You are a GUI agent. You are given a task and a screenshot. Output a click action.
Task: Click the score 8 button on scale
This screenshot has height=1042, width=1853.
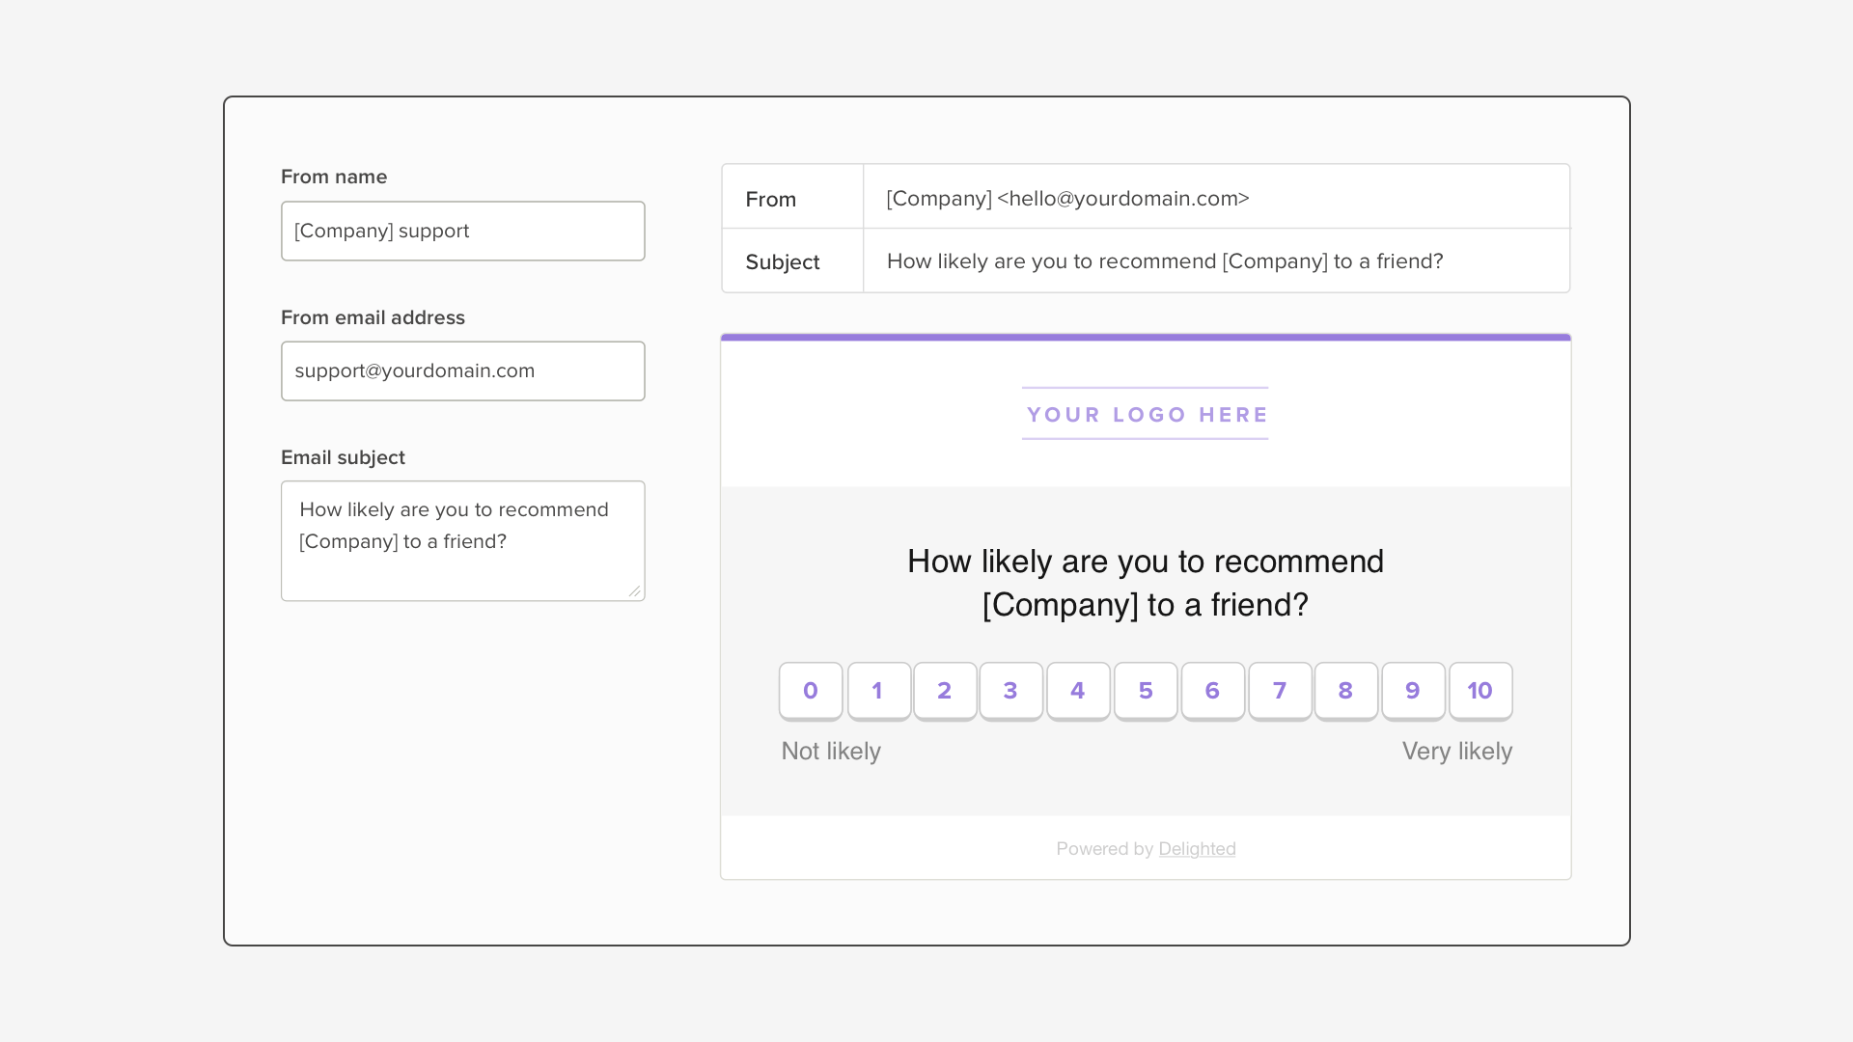coord(1345,691)
